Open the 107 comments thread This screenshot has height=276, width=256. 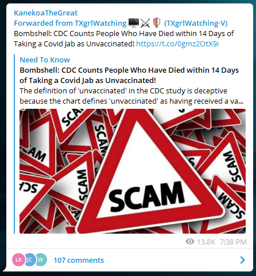79,260
